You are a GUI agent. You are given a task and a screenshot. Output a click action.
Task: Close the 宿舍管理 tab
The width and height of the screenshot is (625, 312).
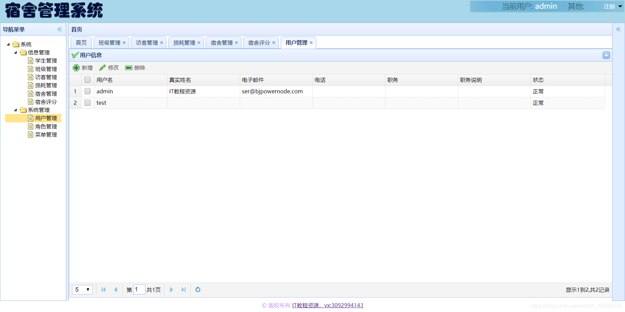pos(236,43)
